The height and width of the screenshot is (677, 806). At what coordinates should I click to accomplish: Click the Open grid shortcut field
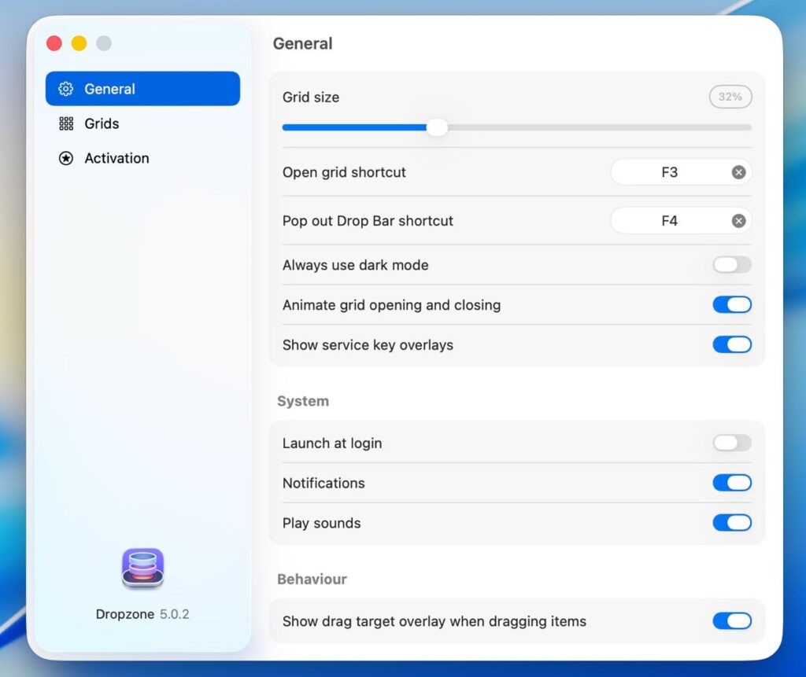(669, 172)
